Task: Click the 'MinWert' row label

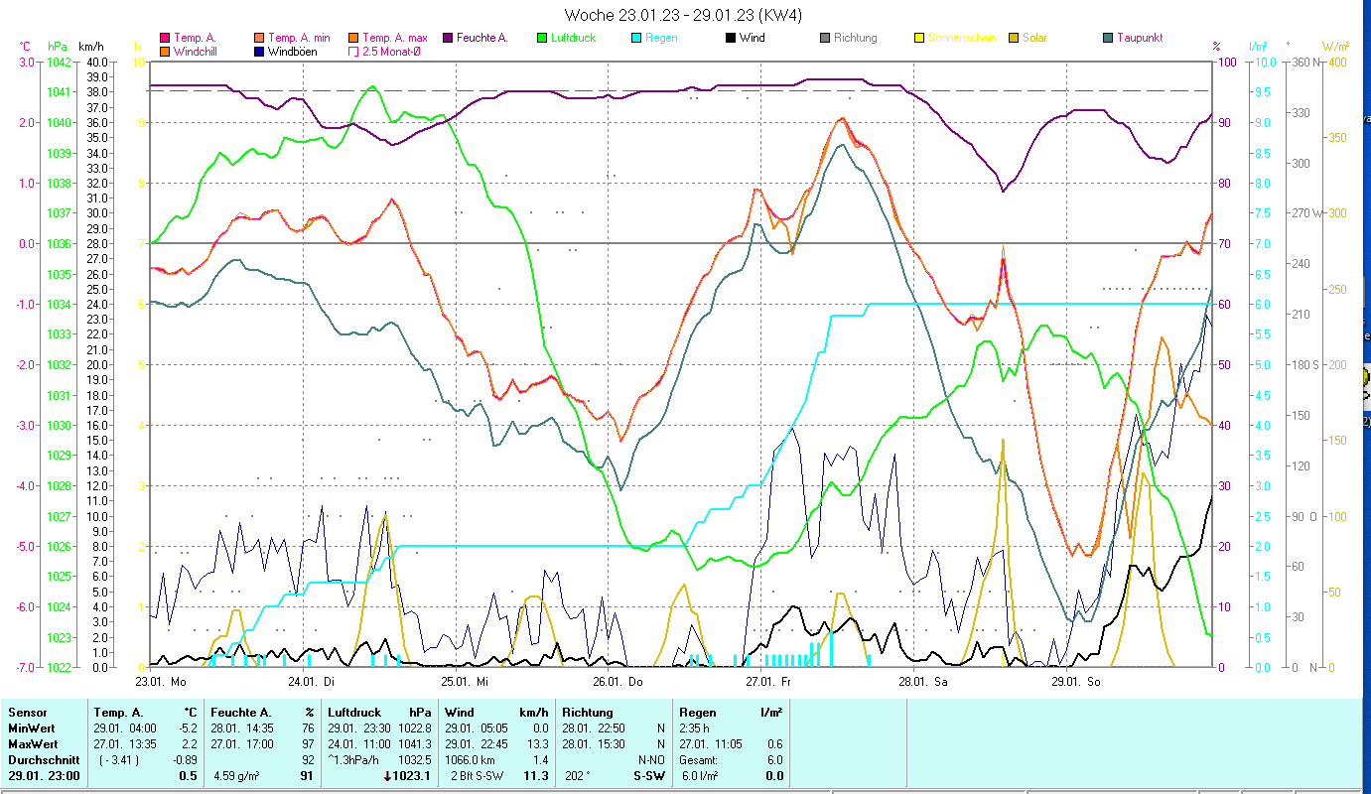Action: [31, 728]
